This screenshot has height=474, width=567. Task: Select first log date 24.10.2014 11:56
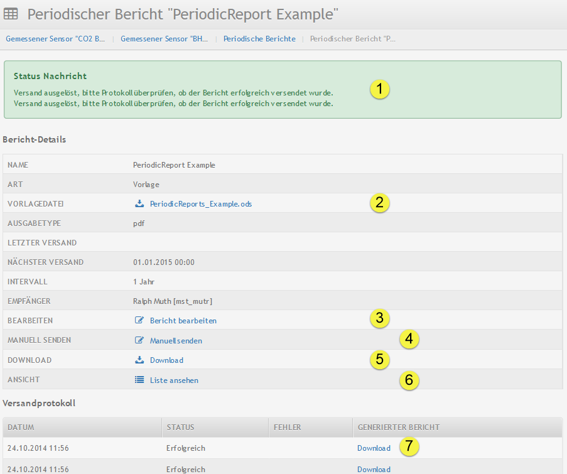tap(38, 448)
